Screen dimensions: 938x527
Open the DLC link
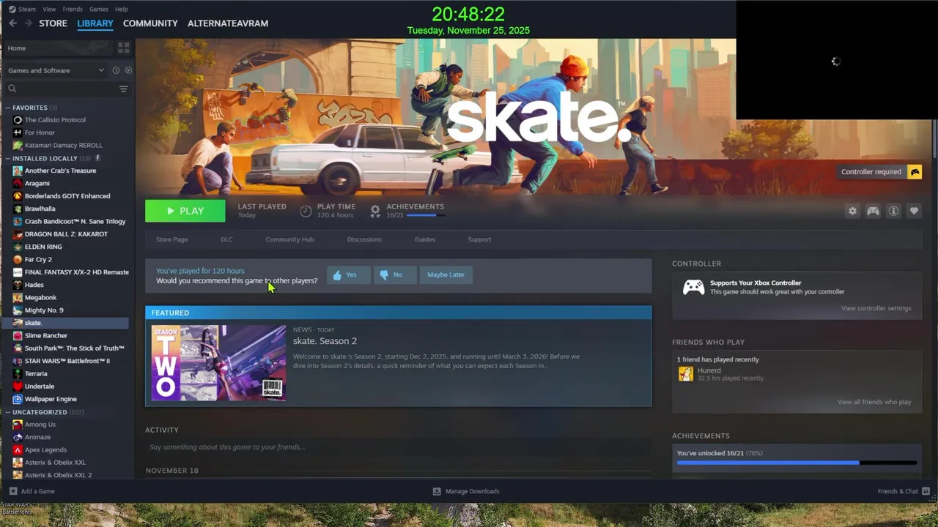(226, 239)
